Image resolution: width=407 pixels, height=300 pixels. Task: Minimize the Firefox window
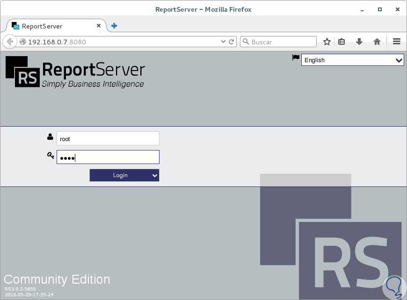(x=362, y=10)
